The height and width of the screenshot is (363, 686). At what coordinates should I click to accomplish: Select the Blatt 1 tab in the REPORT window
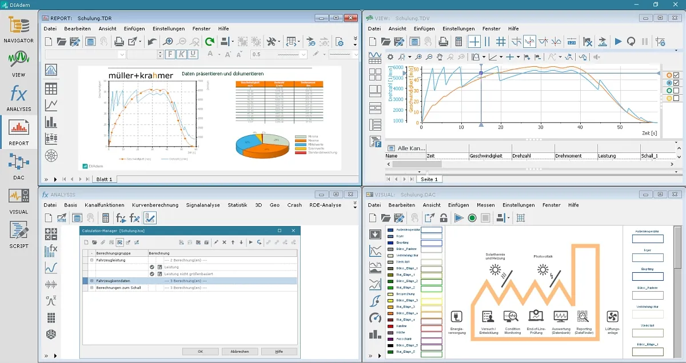105,179
